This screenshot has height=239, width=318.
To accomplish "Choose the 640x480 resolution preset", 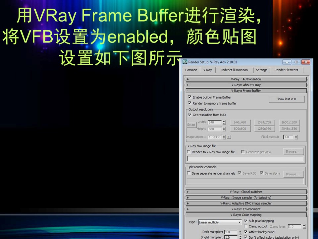I will pyautogui.click(x=240, y=122).
